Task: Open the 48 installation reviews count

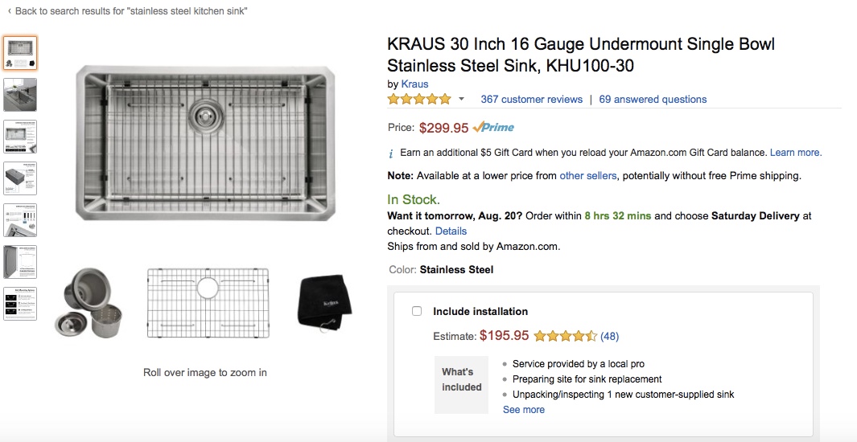Action: 609,336
